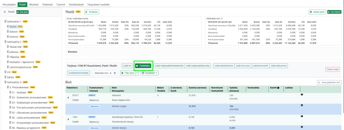
Task: Click the Lisää kommentti button
Action: [x=260, y=66]
